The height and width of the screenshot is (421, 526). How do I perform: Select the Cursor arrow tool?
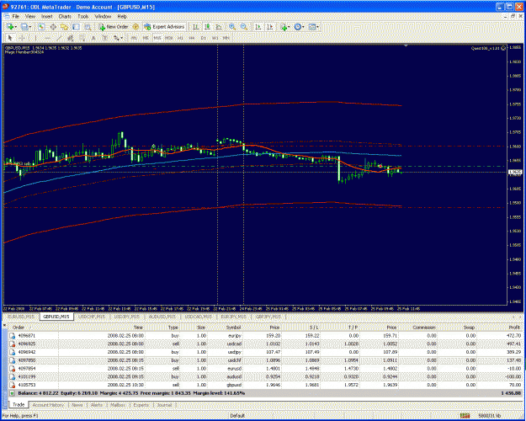(10, 38)
